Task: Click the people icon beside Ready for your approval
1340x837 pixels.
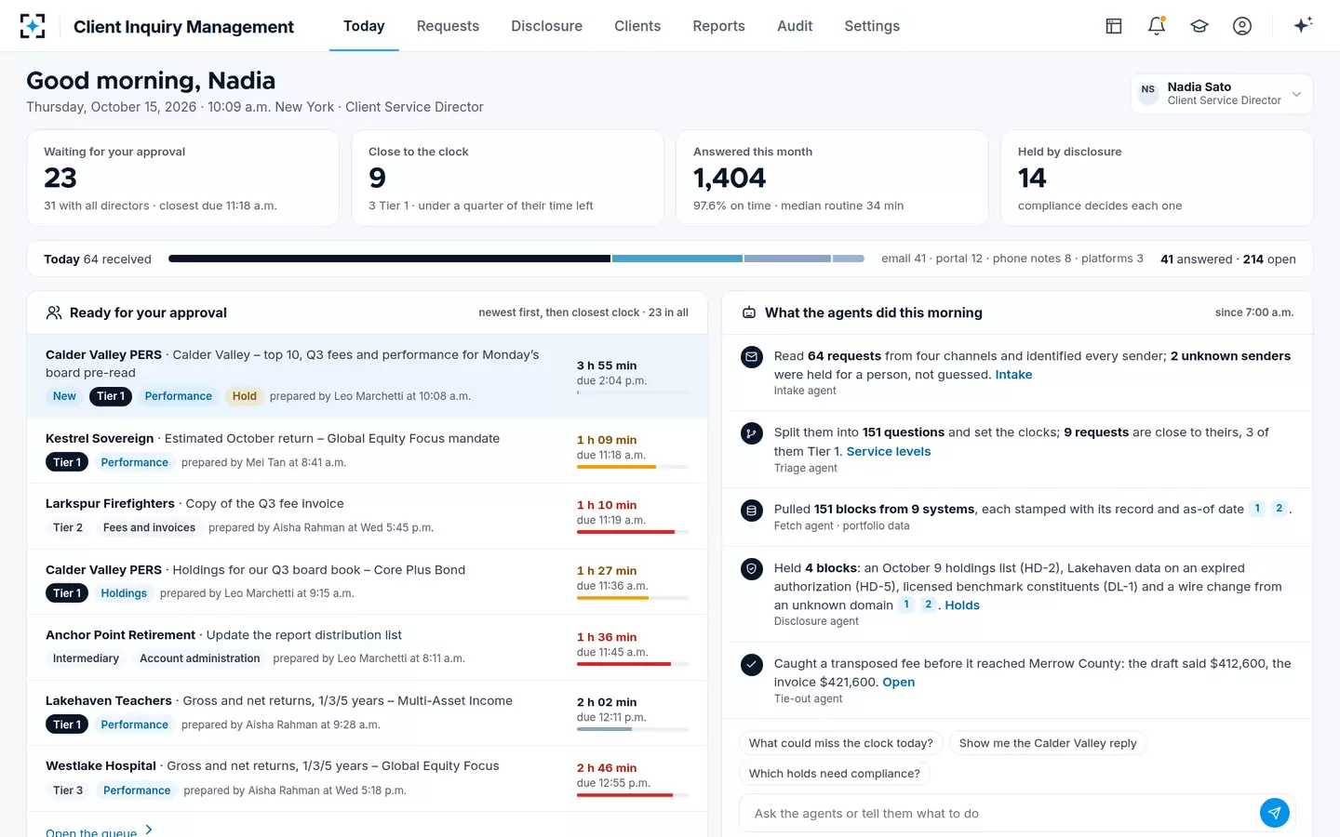Action: pyautogui.click(x=54, y=312)
